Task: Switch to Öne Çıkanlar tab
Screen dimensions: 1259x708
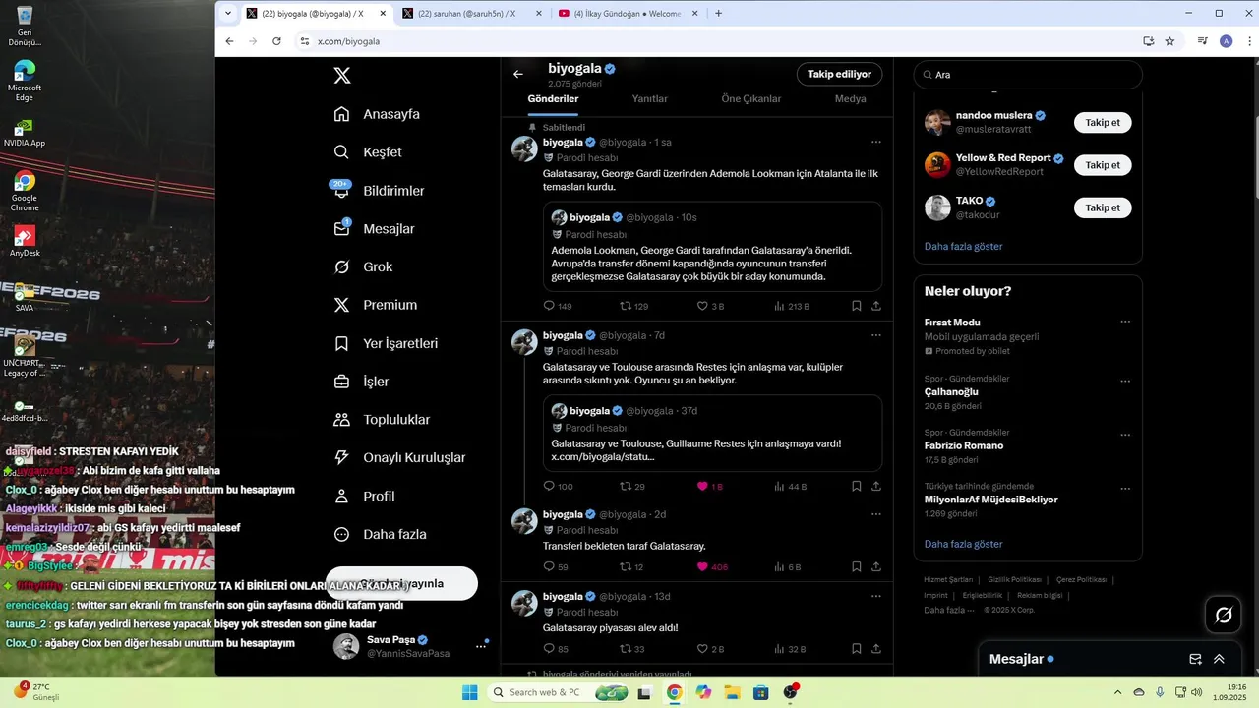Action: [751, 99]
